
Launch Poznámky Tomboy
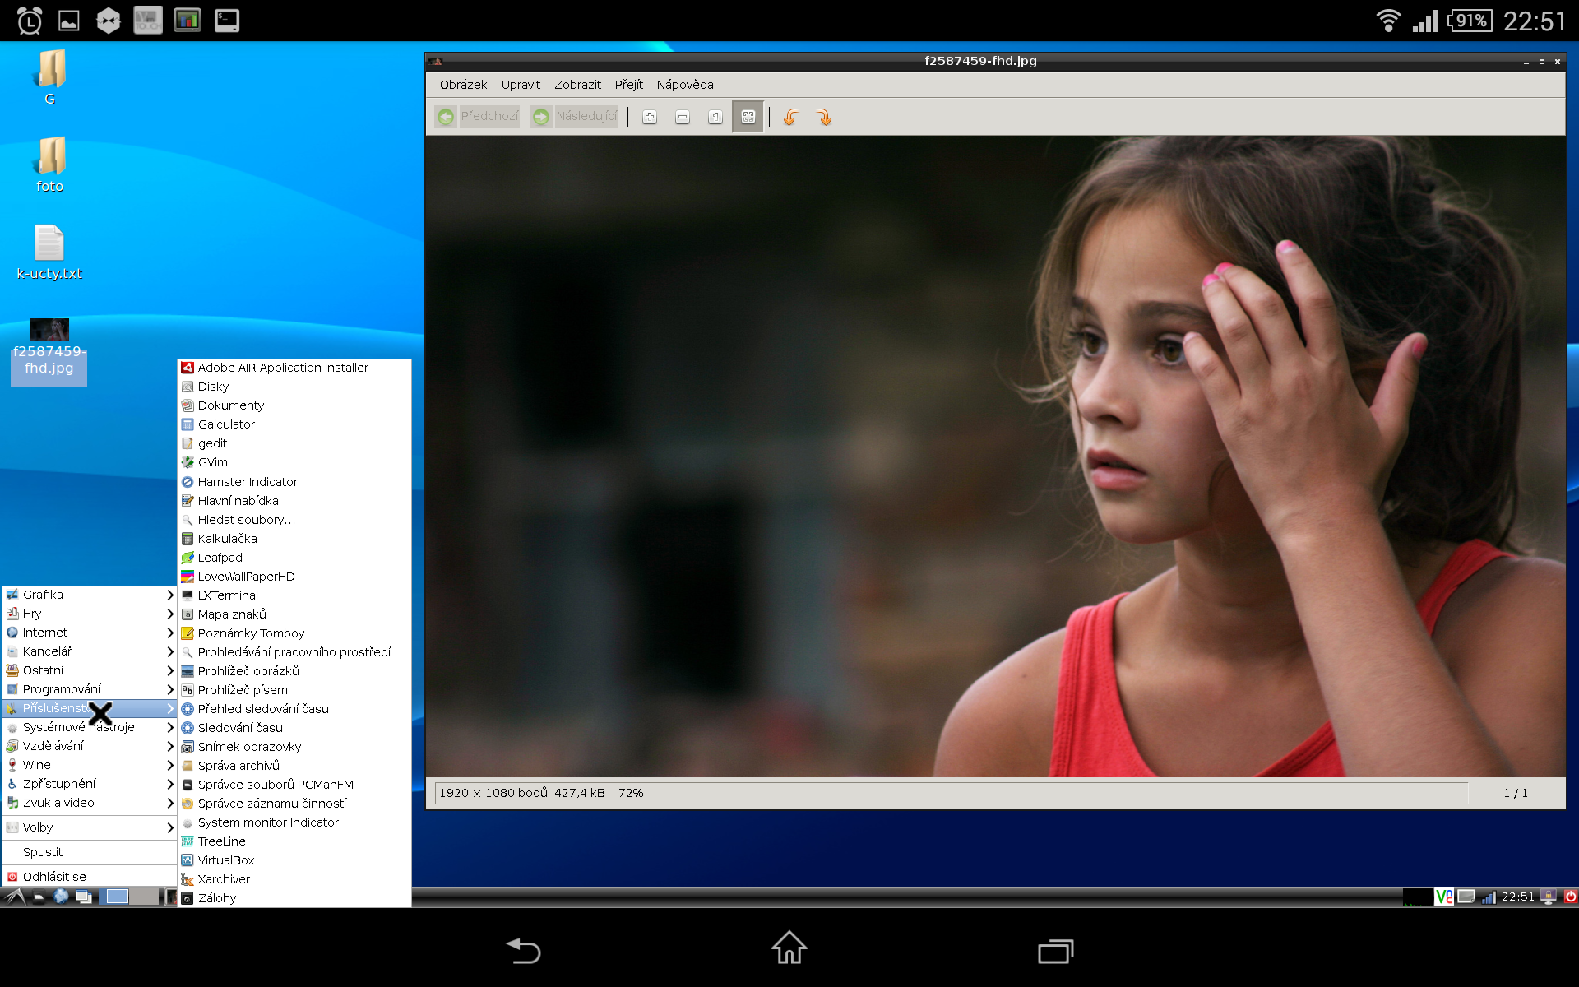point(294,633)
